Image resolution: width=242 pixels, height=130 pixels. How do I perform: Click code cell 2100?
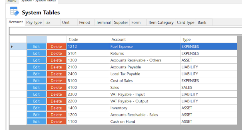[x=88, y=67]
